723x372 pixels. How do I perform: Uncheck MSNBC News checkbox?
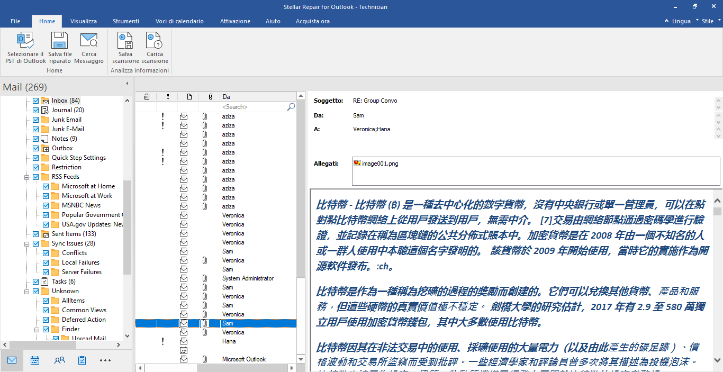click(x=46, y=205)
